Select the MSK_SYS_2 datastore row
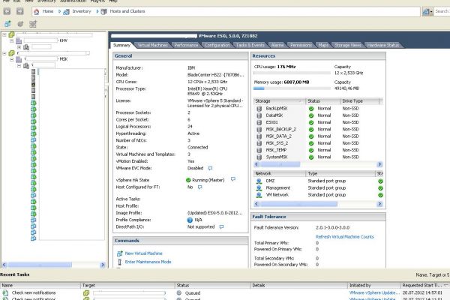The height and width of the screenshot is (300, 450). tap(318, 143)
